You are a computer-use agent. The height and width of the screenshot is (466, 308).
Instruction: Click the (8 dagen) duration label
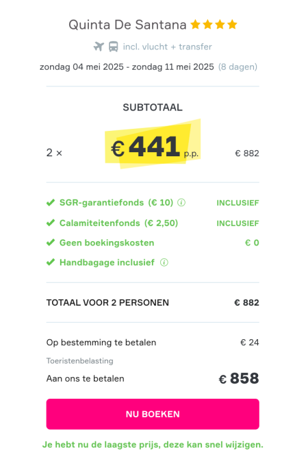[238, 67]
